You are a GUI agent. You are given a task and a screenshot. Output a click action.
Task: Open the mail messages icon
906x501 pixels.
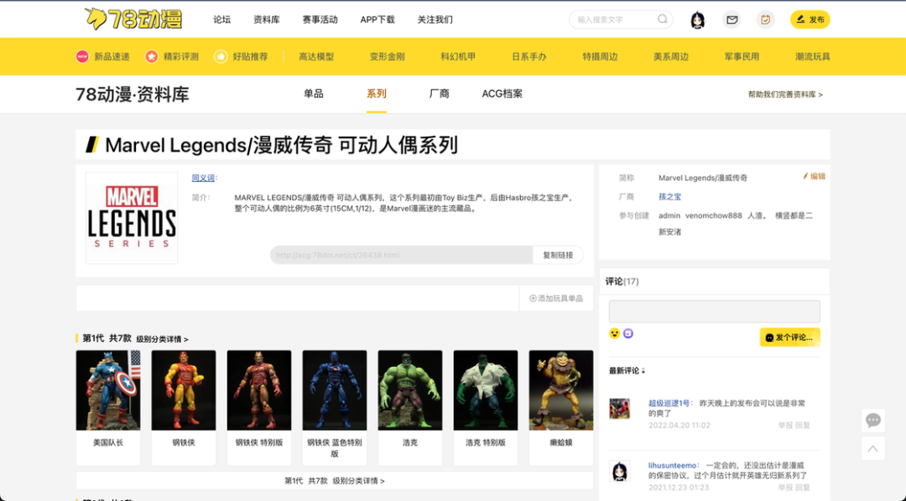click(x=732, y=19)
